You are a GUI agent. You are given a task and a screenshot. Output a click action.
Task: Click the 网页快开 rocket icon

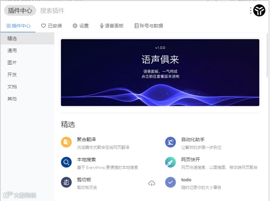[171, 162]
